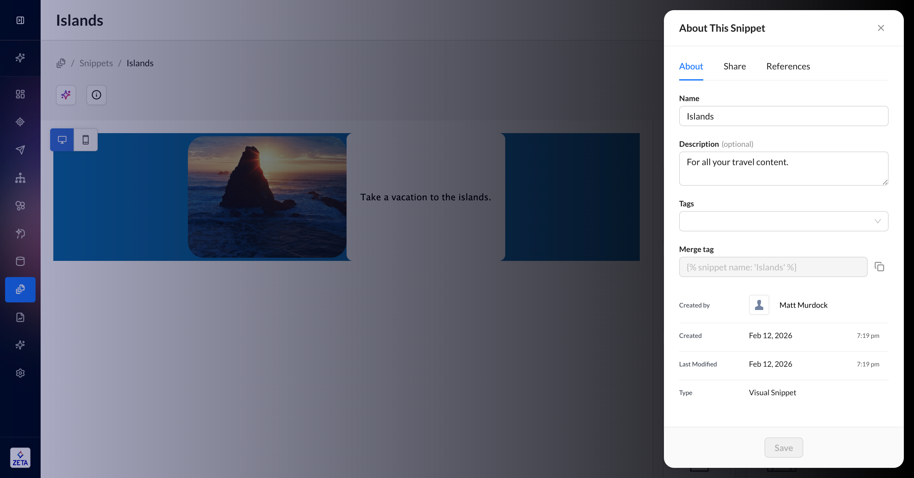Switch to the References tab
The height and width of the screenshot is (478, 914).
click(788, 66)
